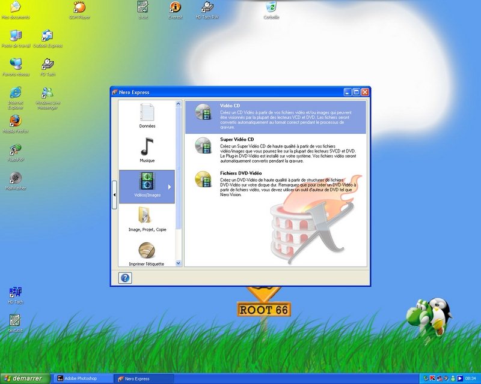Click the category list scroll-down arrow

click(178, 263)
